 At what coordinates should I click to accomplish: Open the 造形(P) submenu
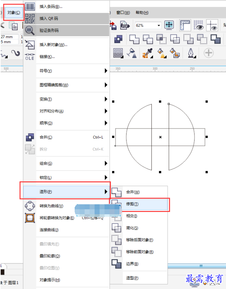click(x=66, y=192)
